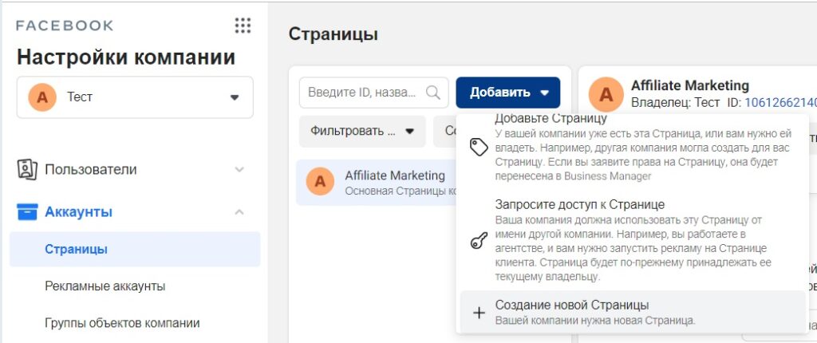817x343 pixels.
Task: Open Страницы in the sidebar
Action: click(135, 249)
